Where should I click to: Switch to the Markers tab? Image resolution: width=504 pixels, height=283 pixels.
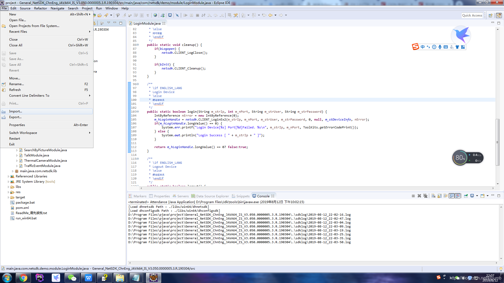[x=140, y=196]
